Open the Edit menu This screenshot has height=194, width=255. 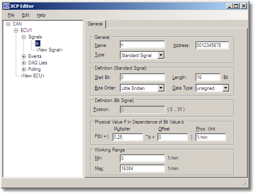click(x=25, y=15)
